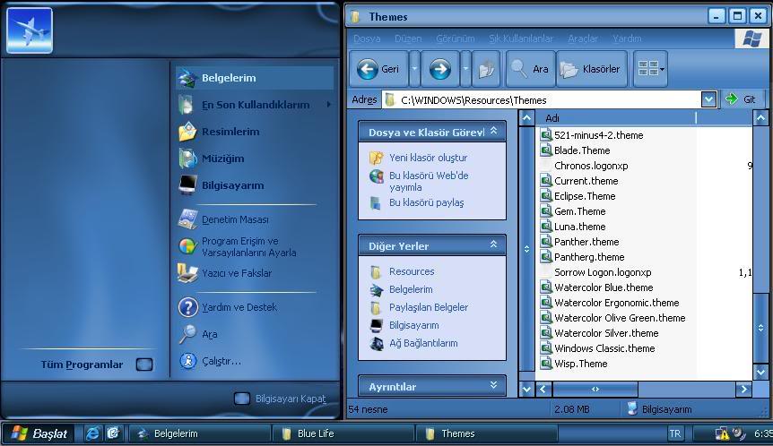773x446 pixels.
Task: Go to Belgelerim in Diğer Yerler
Action: click(411, 289)
